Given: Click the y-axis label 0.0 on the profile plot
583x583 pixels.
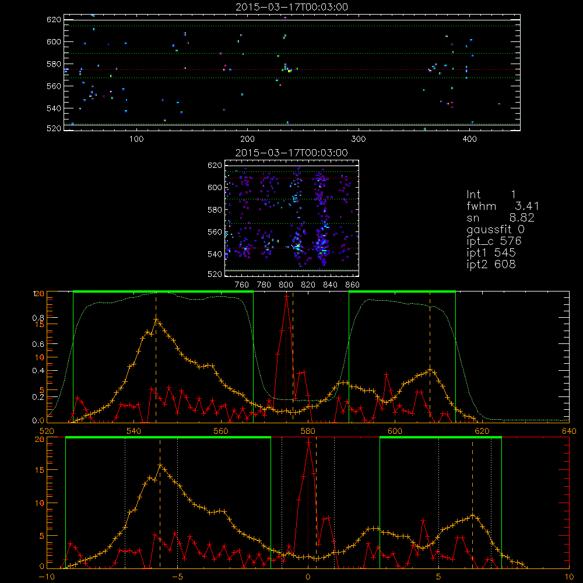Looking at the screenshot, I should pyautogui.click(x=38, y=421).
